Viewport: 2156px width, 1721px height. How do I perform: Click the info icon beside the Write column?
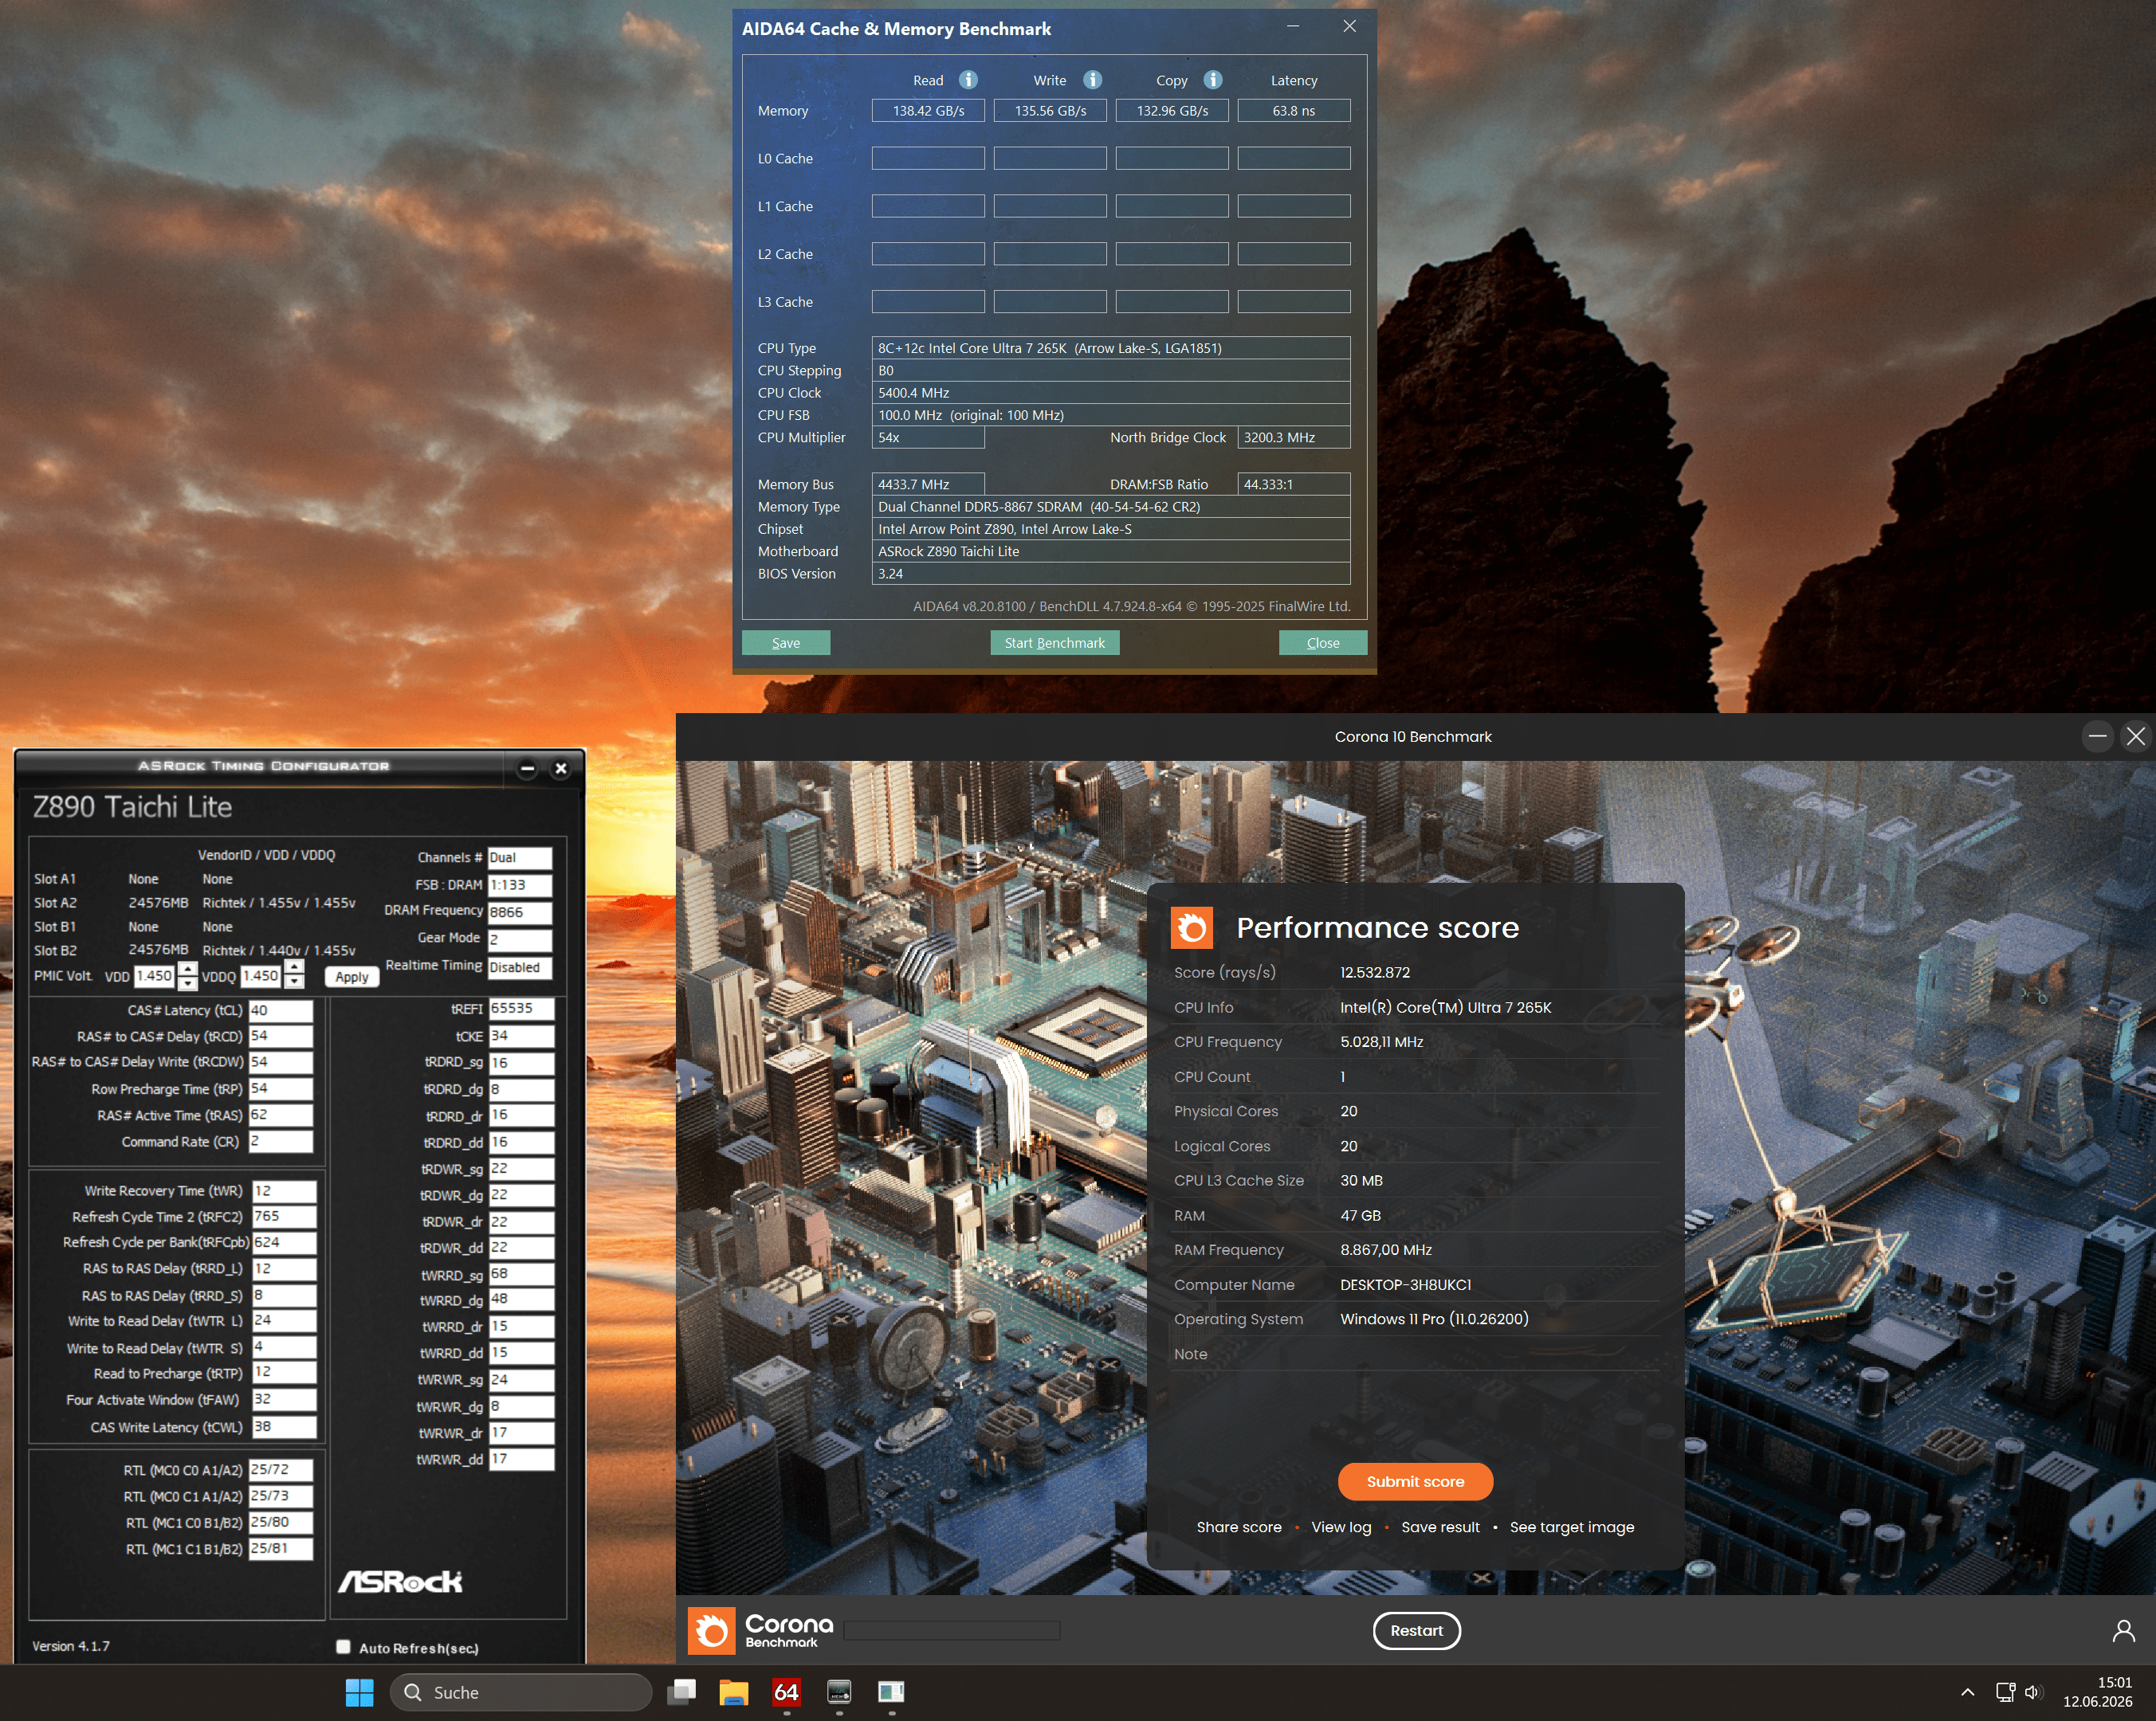tap(1092, 80)
